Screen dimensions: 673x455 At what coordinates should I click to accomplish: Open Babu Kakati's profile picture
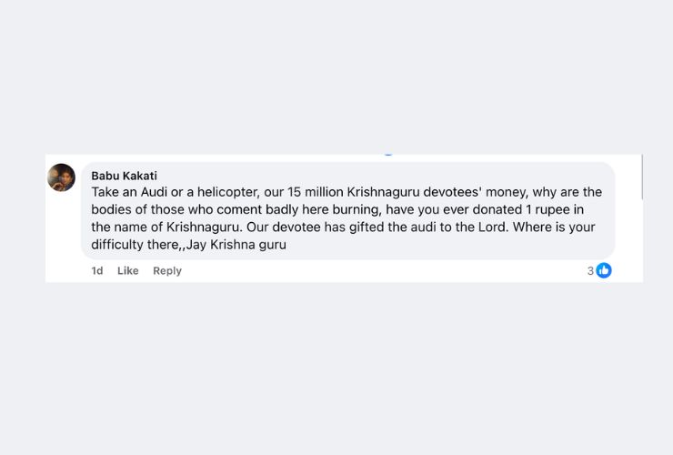click(61, 177)
